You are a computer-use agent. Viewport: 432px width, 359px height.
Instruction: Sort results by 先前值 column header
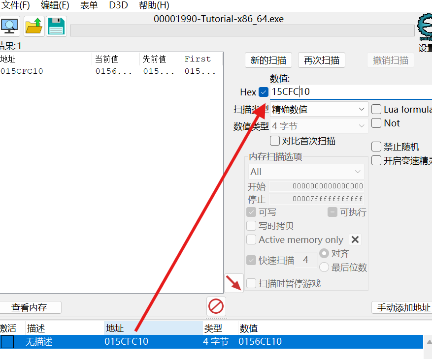(161, 59)
